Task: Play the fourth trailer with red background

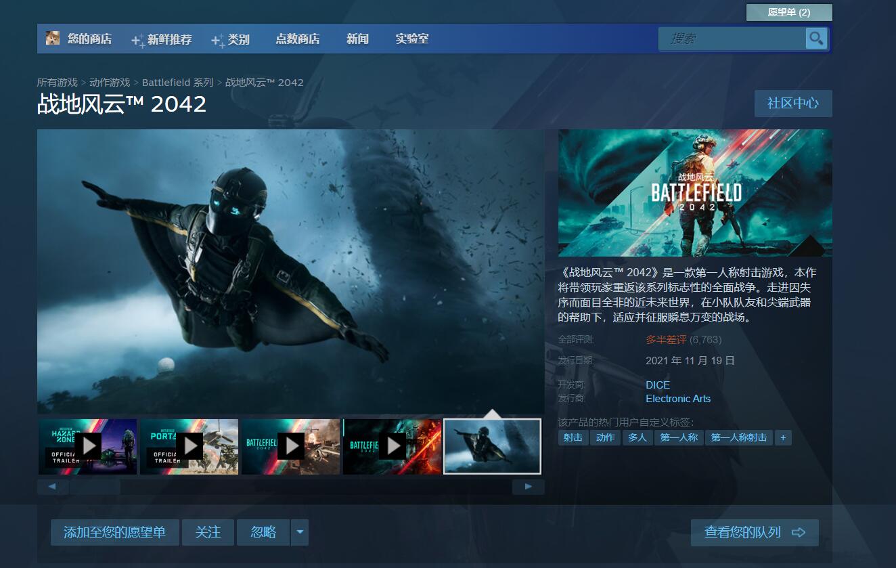Action: pos(393,446)
